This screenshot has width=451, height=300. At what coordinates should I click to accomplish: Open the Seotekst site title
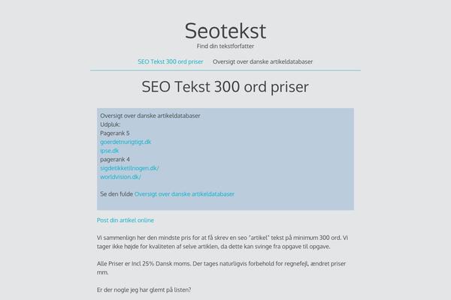point(225,31)
